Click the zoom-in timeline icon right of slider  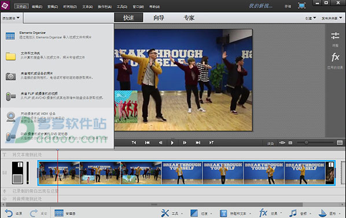(x=340, y=143)
